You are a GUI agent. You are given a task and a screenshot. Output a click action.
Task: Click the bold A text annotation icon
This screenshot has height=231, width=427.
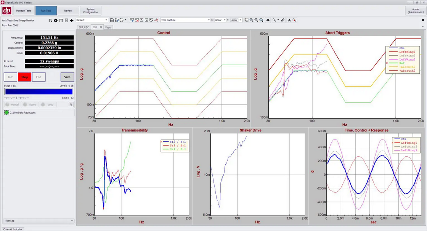click(x=289, y=20)
